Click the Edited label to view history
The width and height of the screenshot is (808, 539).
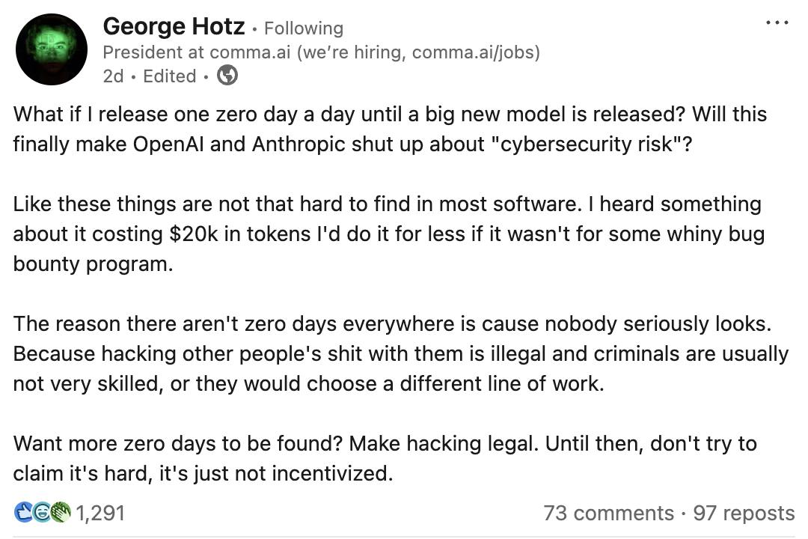click(170, 76)
